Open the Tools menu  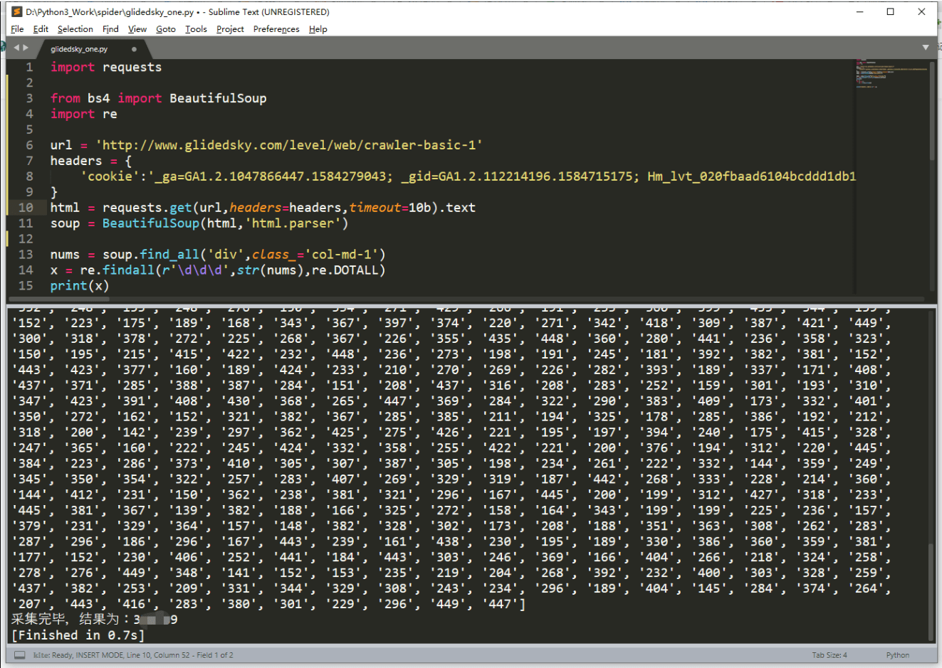click(196, 29)
